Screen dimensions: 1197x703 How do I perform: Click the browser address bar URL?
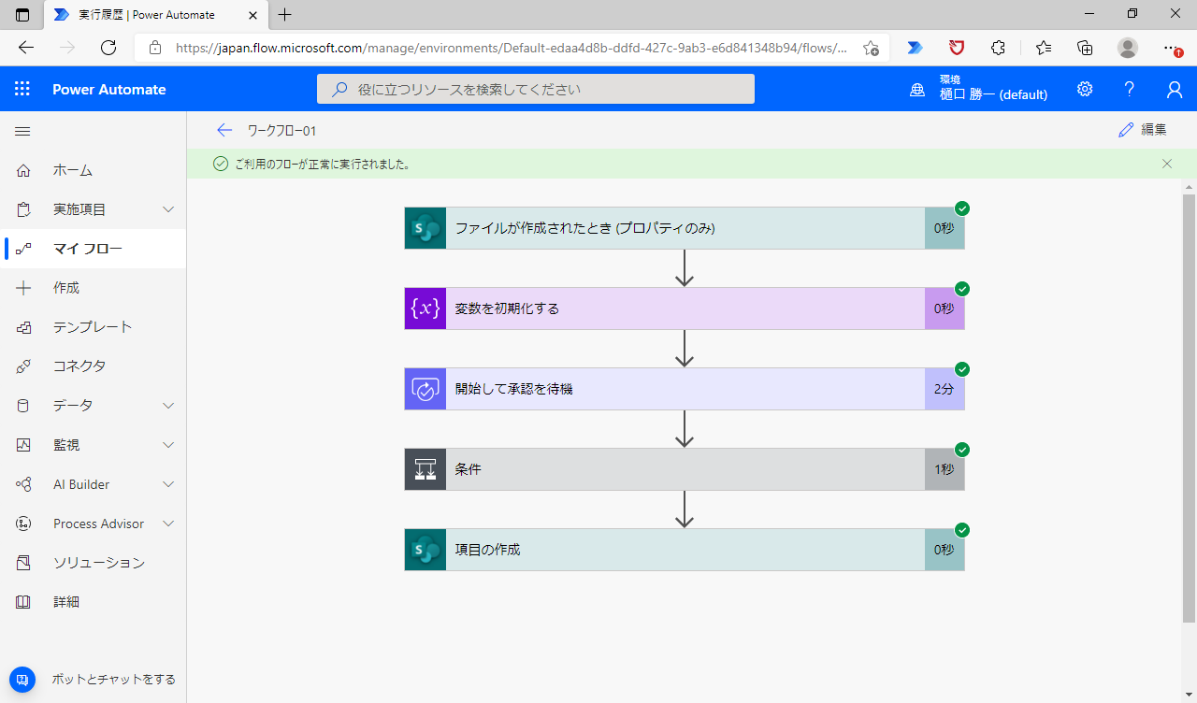click(x=512, y=48)
